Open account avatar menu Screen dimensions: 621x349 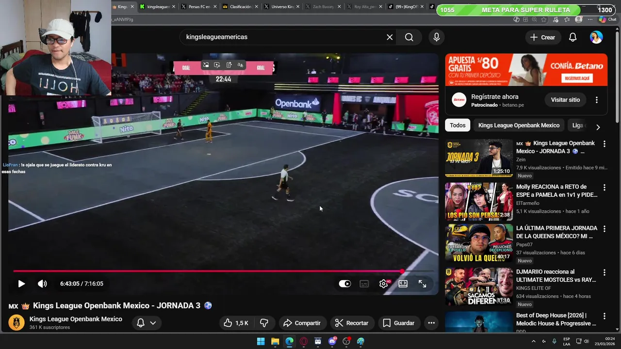[x=596, y=37]
